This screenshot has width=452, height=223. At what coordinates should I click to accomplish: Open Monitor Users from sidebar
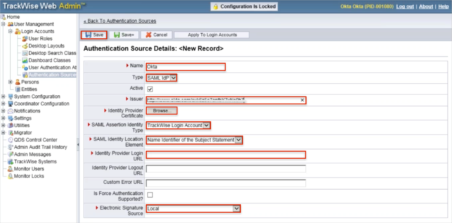(x=29, y=169)
